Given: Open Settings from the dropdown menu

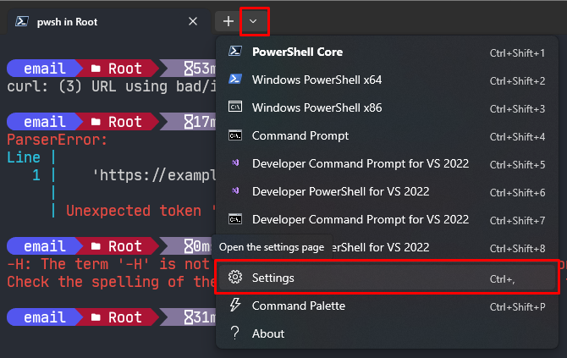Looking at the screenshot, I should tap(388, 278).
